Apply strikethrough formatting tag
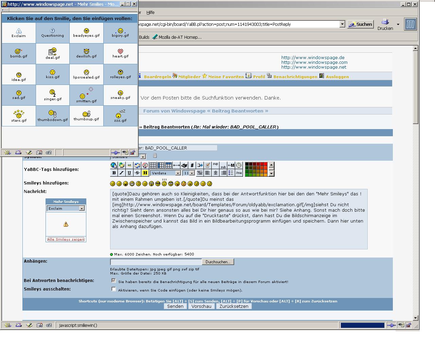 point(137,173)
